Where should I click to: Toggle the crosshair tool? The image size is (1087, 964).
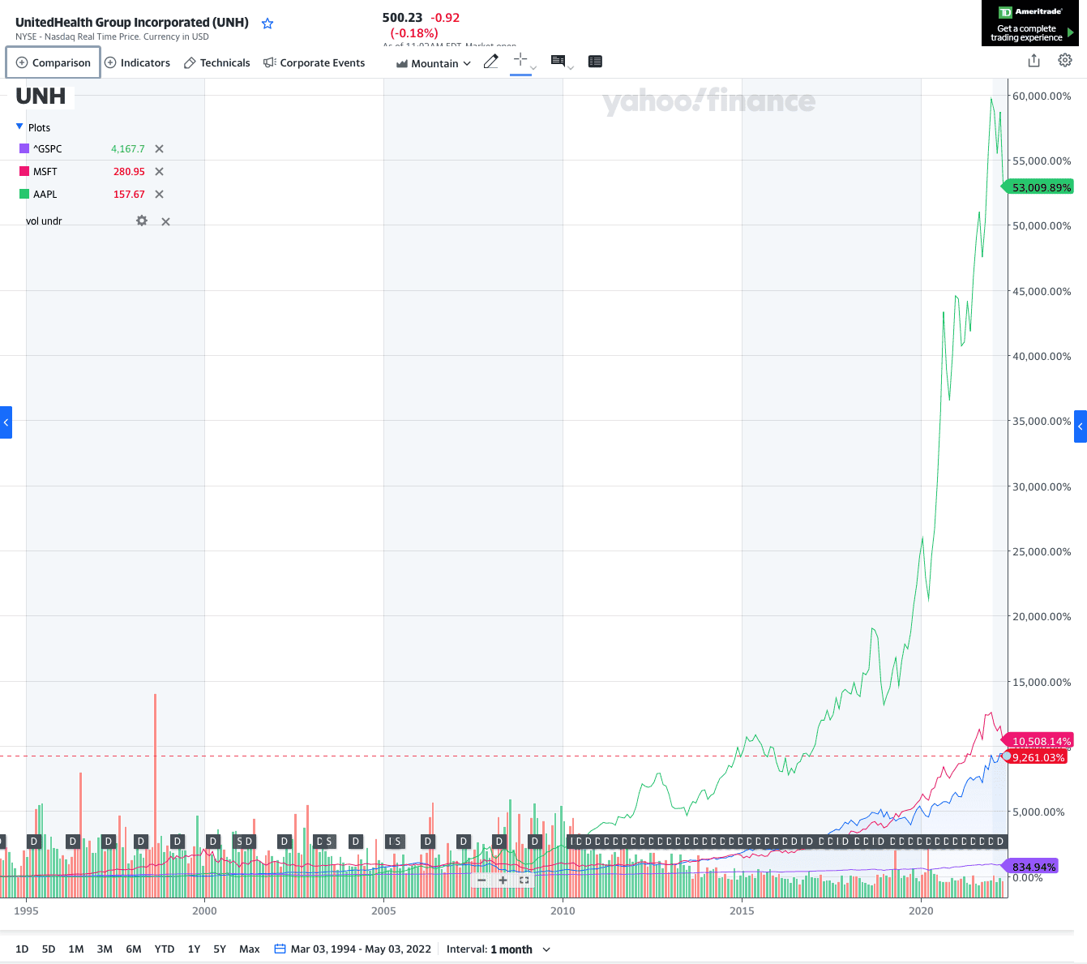point(520,59)
